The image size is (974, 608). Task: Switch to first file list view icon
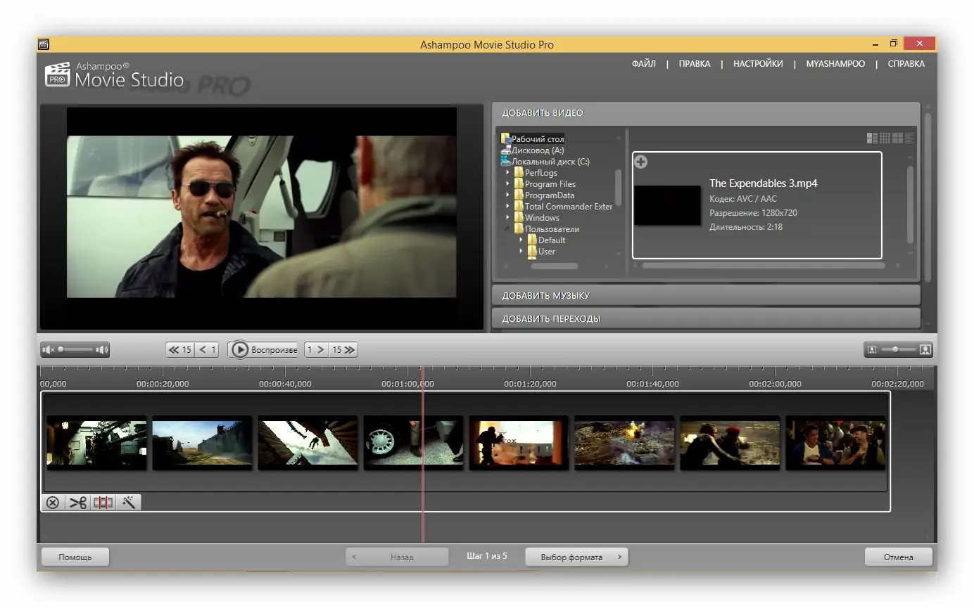872,138
